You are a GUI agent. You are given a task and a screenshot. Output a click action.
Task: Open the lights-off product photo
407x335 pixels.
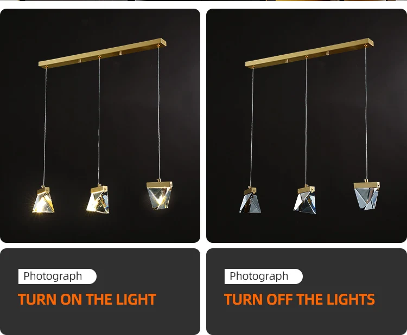point(307,126)
